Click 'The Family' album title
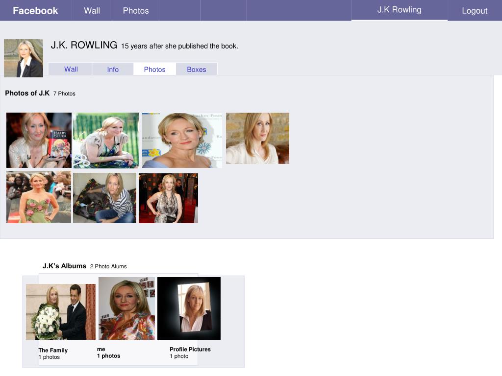Viewport: 502px width, 376px height. click(x=53, y=350)
